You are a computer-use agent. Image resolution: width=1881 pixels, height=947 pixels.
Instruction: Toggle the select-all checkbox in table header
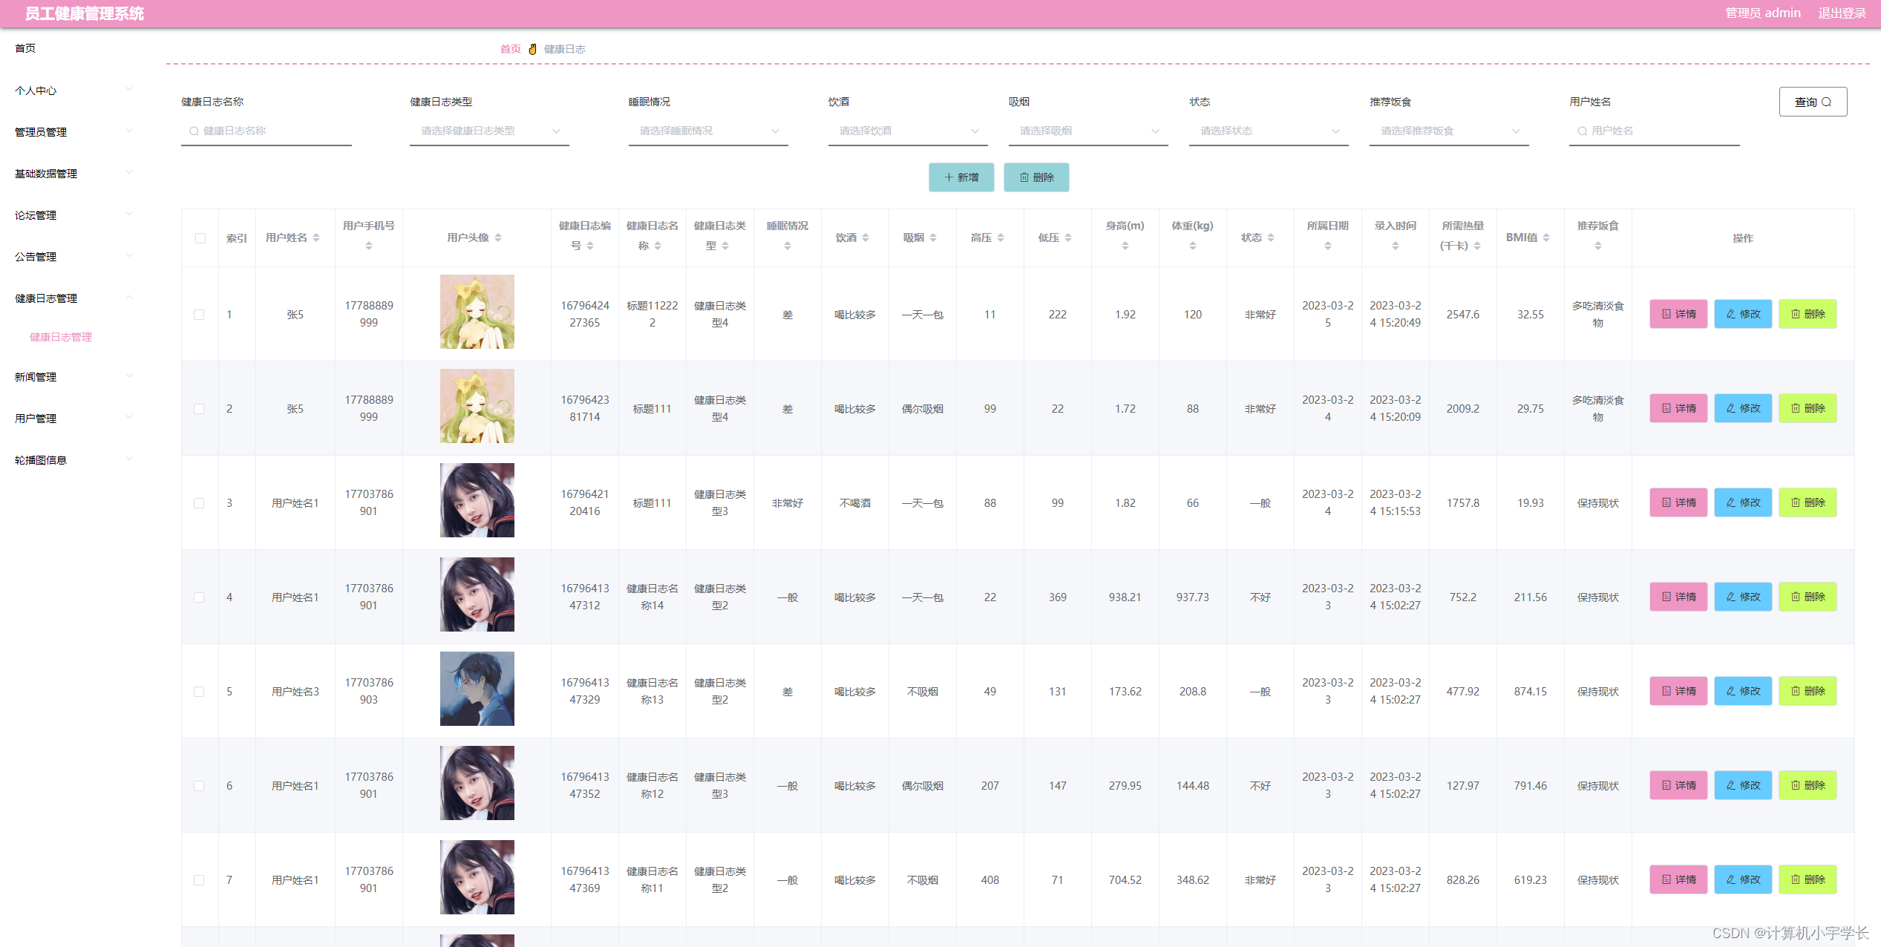pos(200,238)
